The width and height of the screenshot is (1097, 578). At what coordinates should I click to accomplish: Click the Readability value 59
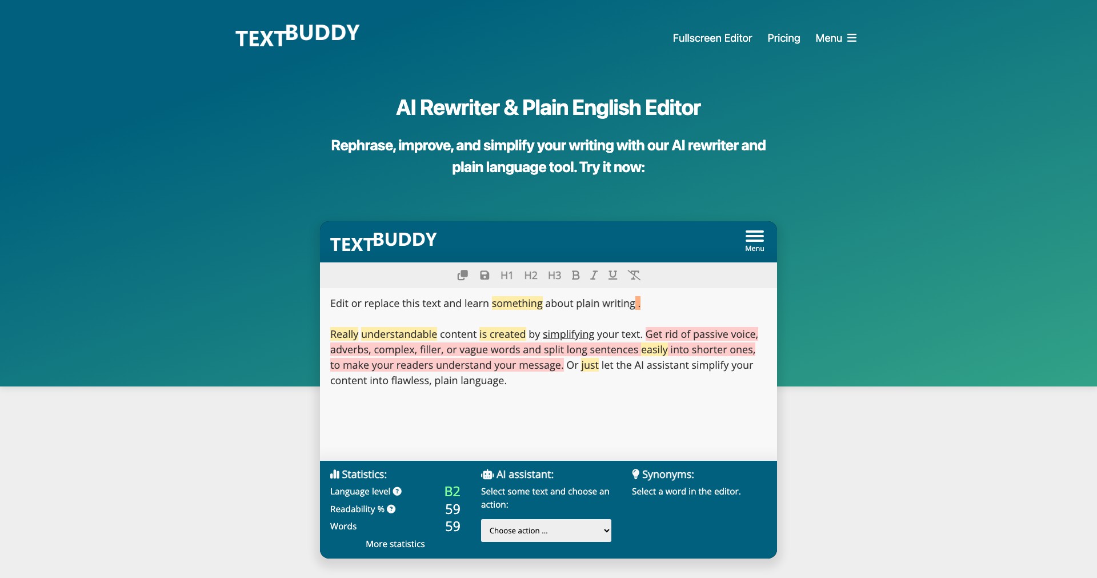tap(453, 509)
